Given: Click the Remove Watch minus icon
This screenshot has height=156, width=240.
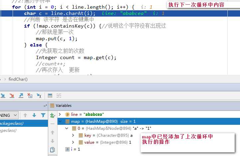Looking at the screenshot, I should click(x=53, y=124).
